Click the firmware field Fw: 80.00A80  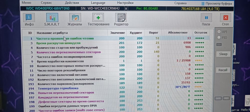tap(147, 8)
